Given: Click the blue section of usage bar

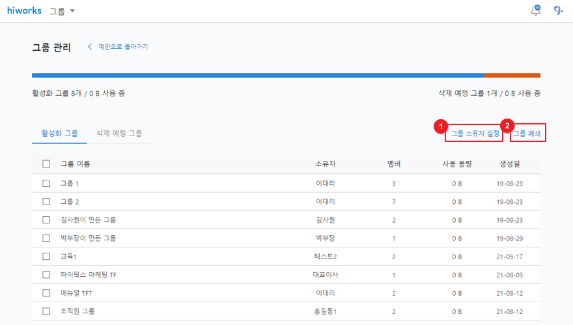Looking at the screenshot, I should (257, 76).
